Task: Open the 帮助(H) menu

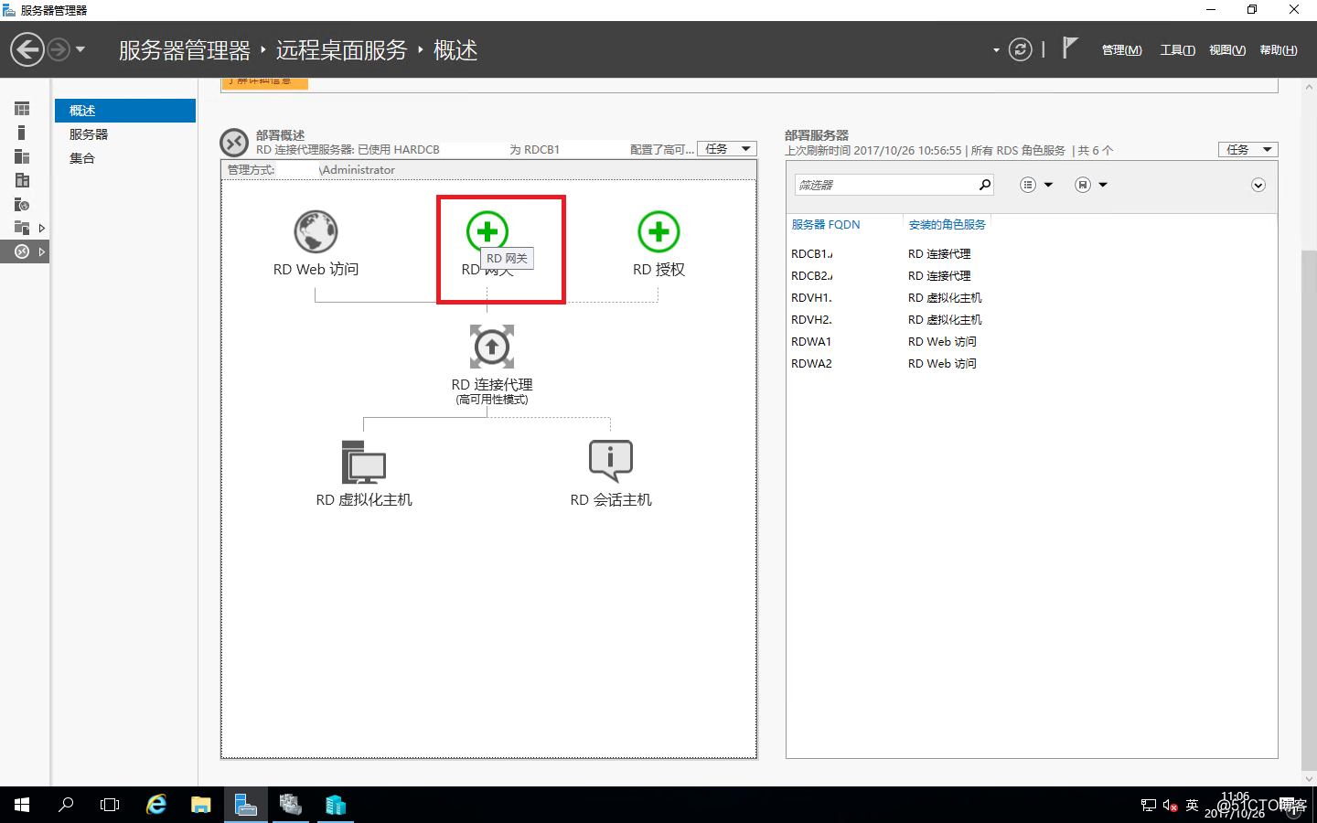Action: (x=1278, y=50)
